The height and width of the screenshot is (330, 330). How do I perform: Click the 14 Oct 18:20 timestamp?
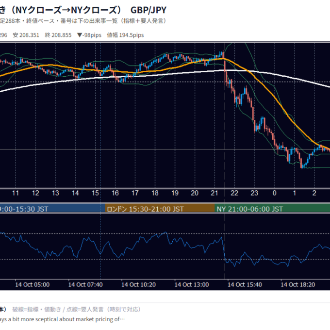(298, 284)
